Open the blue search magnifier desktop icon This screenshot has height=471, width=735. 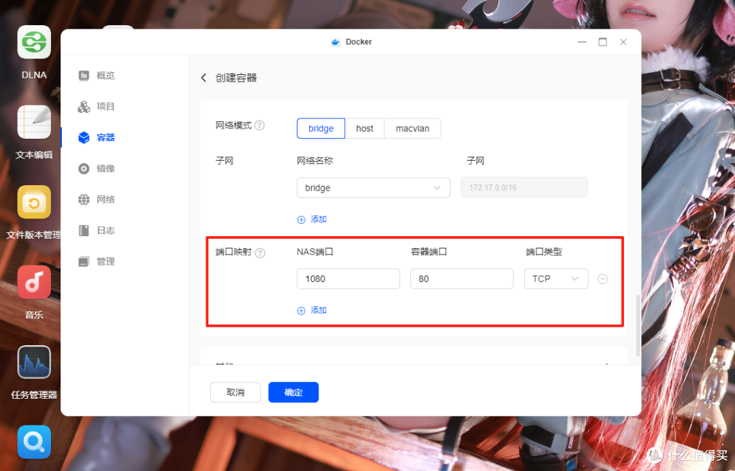click(34, 442)
